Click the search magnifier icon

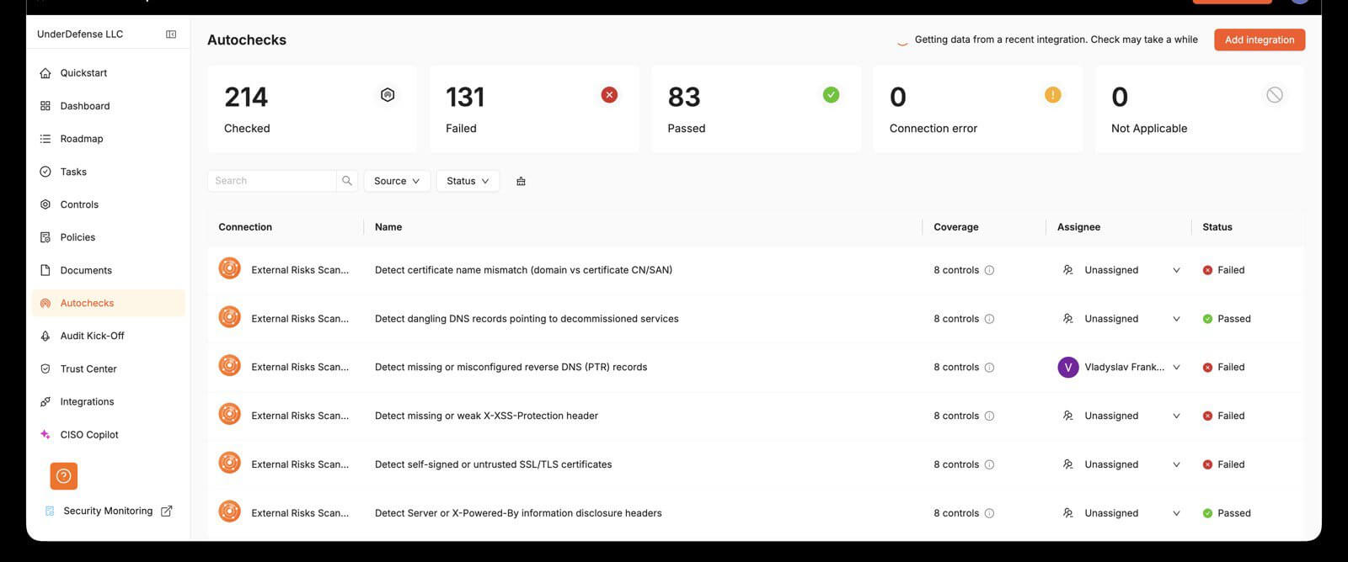[347, 181]
